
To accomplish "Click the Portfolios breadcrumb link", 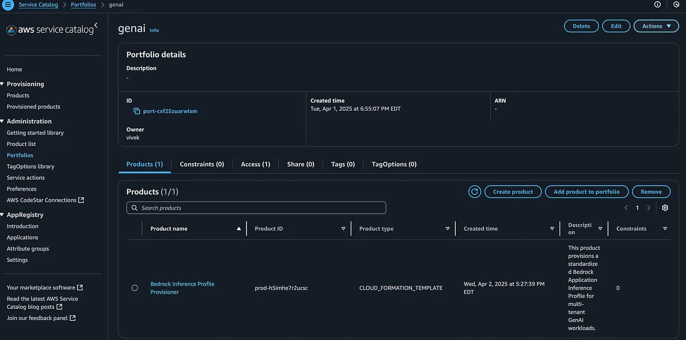I will click(x=83, y=4).
